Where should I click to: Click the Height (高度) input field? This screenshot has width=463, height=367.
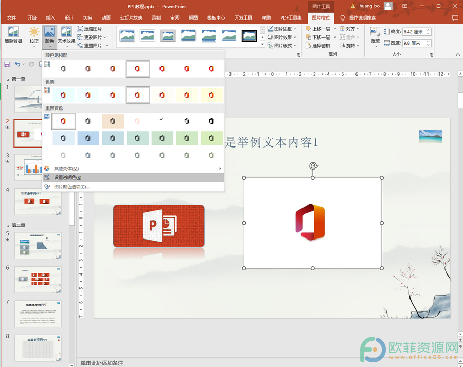tap(417, 32)
